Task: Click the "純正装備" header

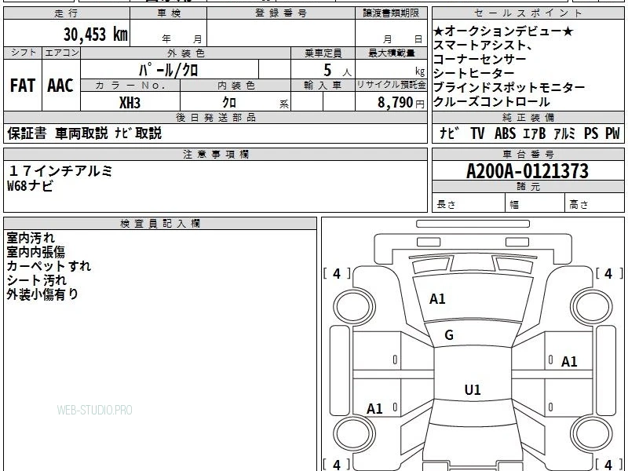Action: coord(528,117)
